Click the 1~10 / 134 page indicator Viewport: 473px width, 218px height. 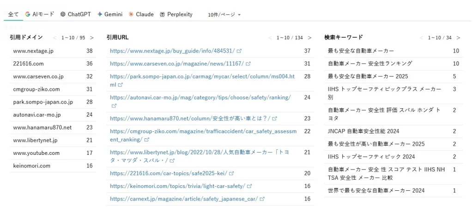[x=290, y=38]
